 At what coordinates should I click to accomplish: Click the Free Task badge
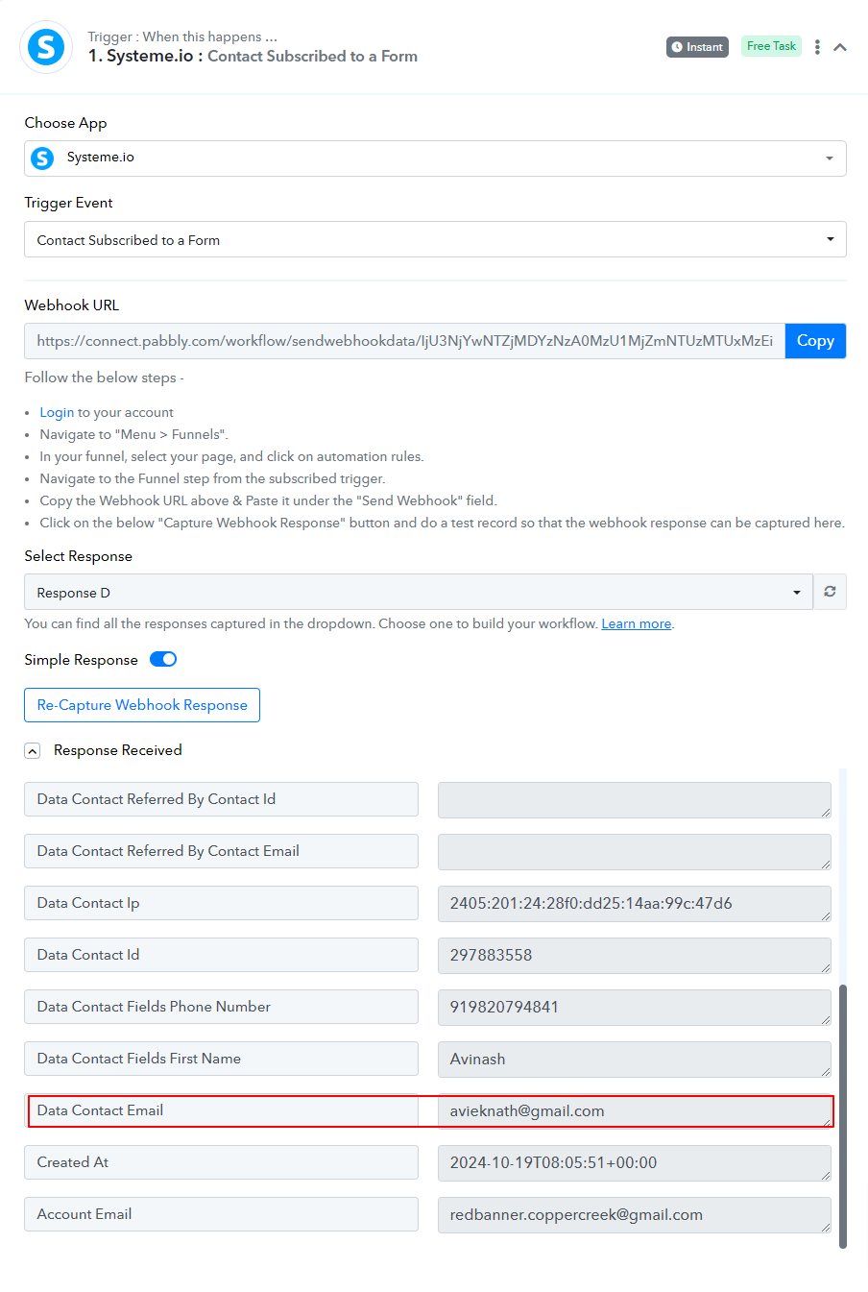[x=771, y=46]
